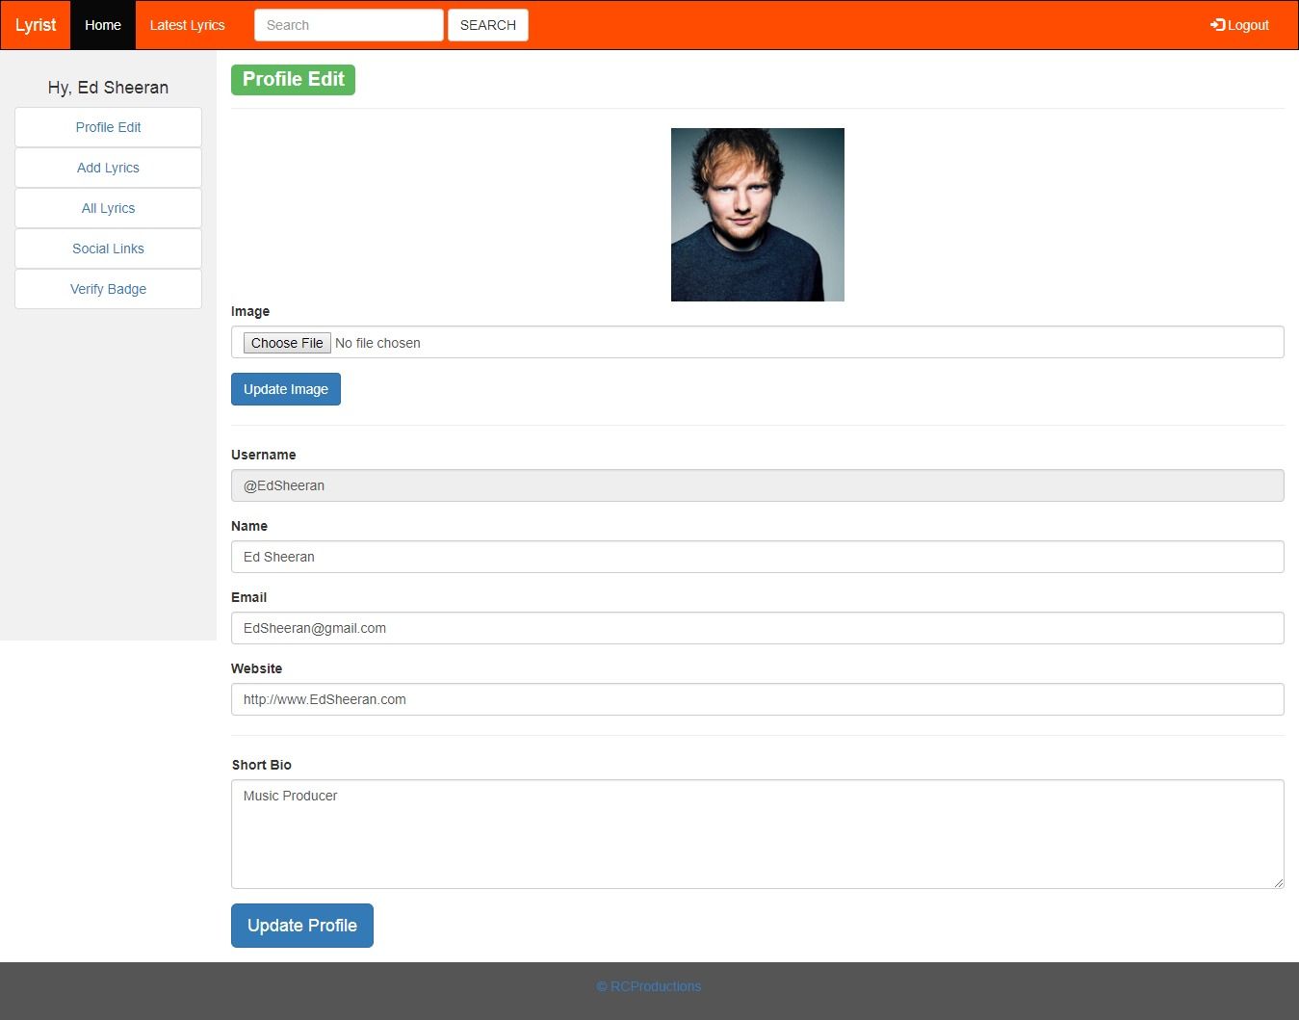Click the Profile Edit green heading badge
The image size is (1299, 1020).
pos(293,80)
